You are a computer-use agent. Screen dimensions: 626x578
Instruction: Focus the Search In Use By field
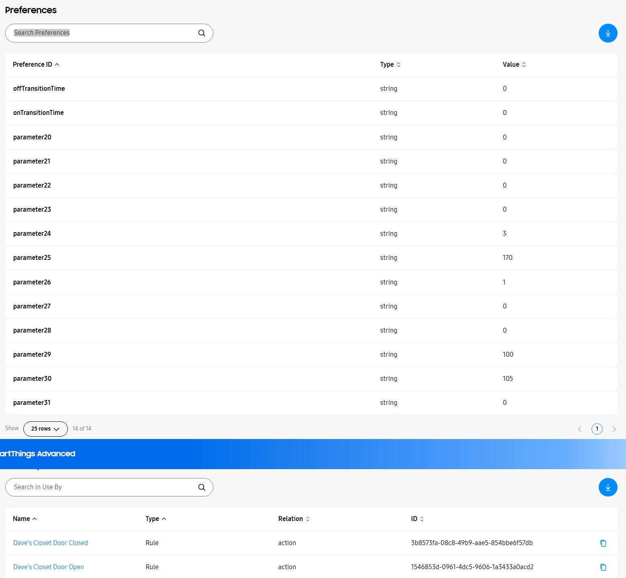click(100, 487)
